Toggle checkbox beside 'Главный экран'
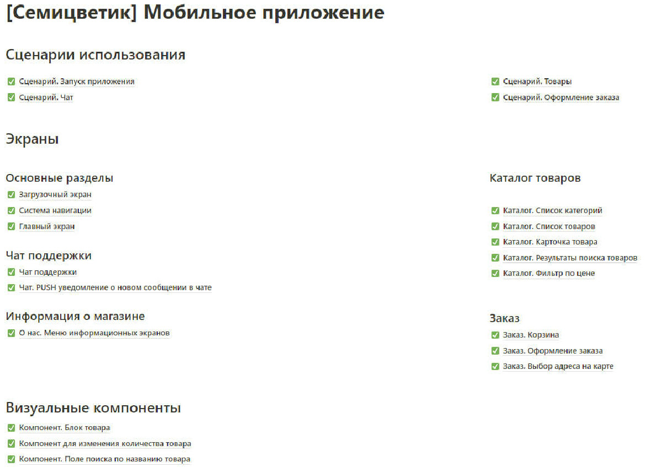 pyautogui.click(x=11, y=226)
